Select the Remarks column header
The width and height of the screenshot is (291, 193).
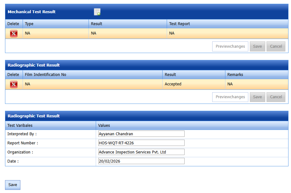pos(235,75)
